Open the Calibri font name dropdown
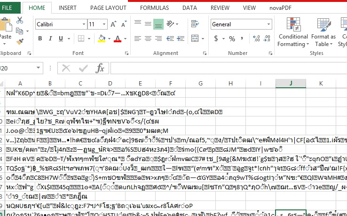Viewport: 347px width, 216px height. (84, 24)
